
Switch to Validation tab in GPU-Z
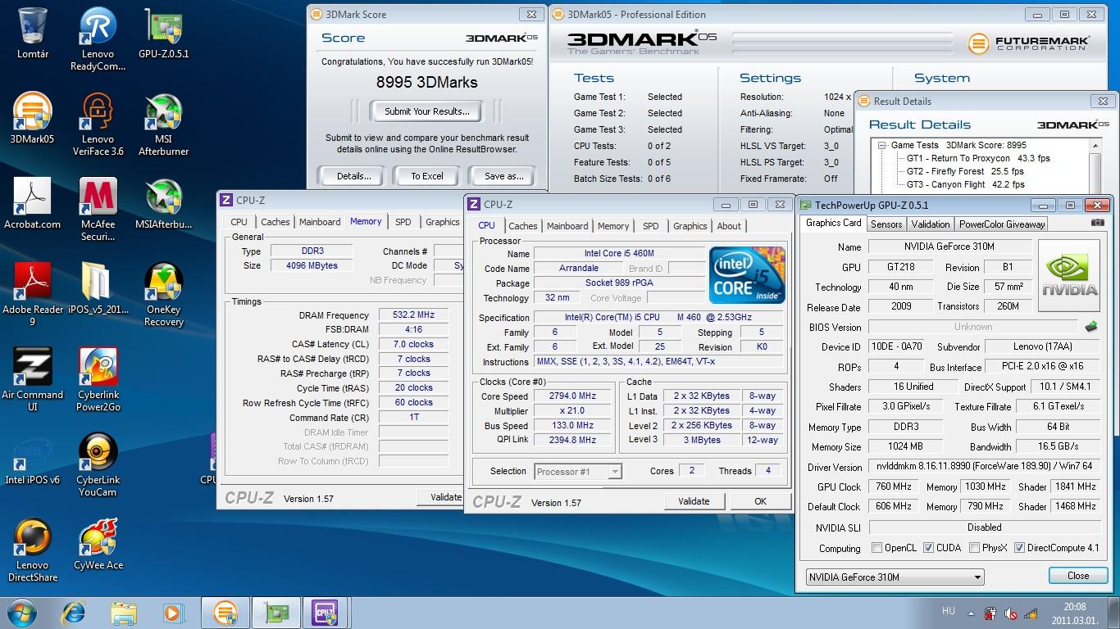931,224
